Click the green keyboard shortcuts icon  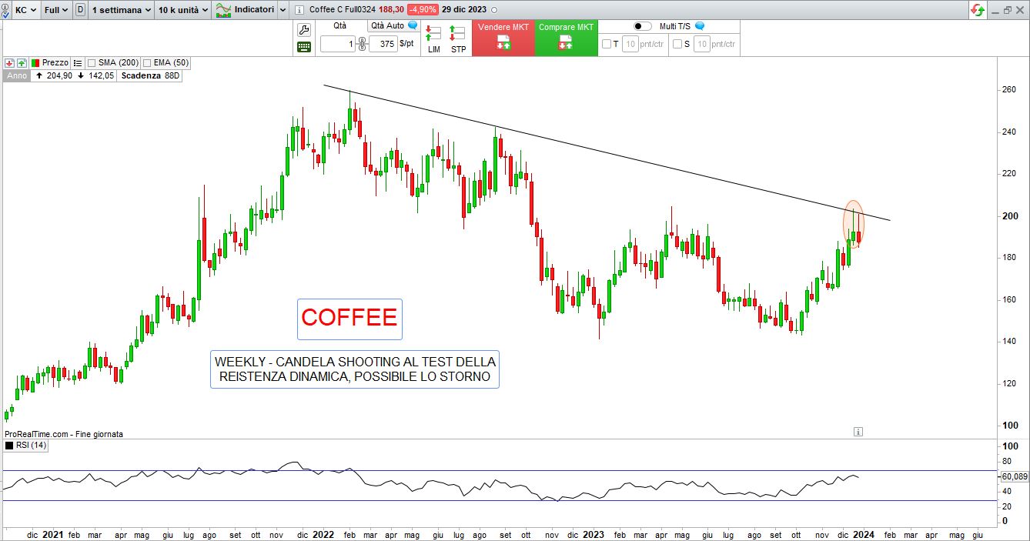tap(304, 47)
